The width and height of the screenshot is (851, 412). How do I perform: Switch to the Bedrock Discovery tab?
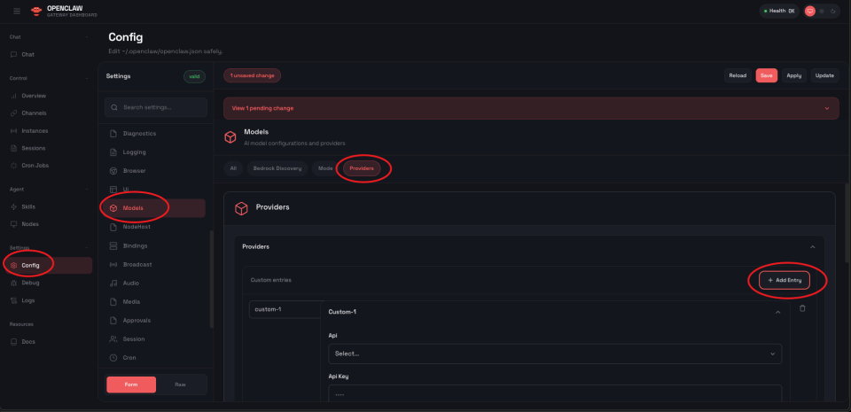pos(277,167)
